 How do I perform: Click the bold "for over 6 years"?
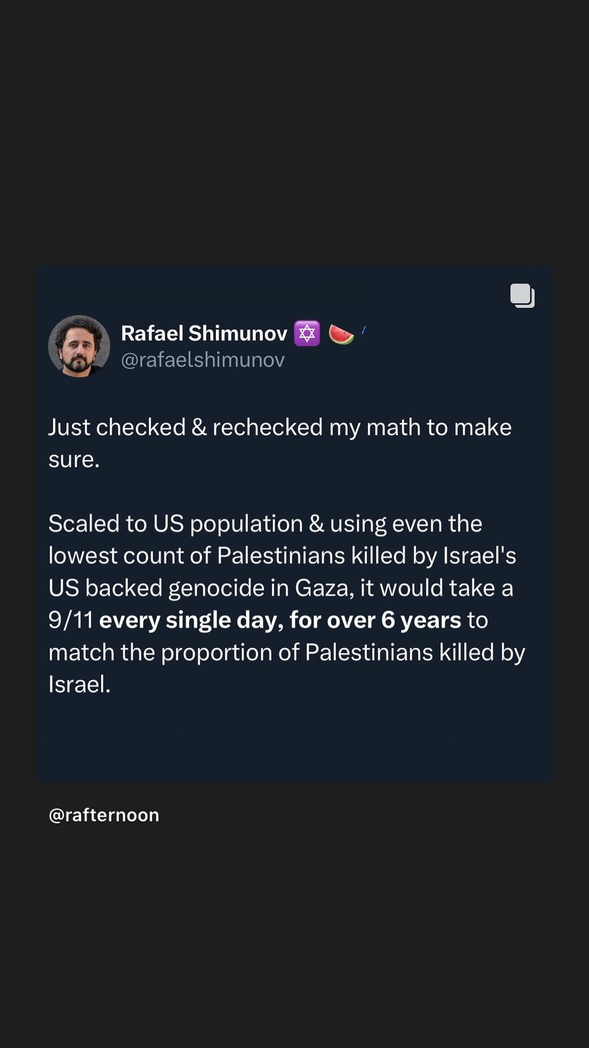click(x=375, y=620)
